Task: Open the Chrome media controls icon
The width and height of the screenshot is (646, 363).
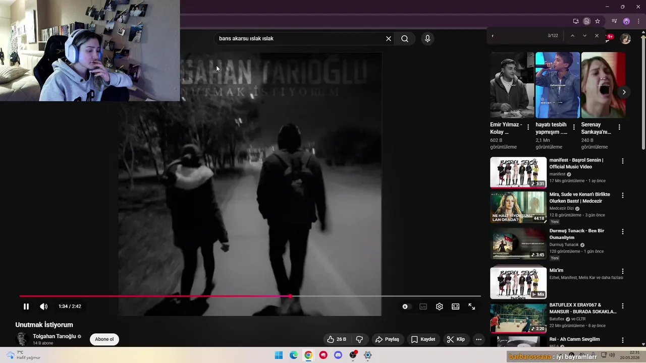Action: [614, 21]
